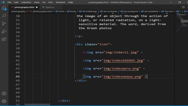Click the horizontal scrollbar thumb
188x106 pixels.
[x=37, y=105]
